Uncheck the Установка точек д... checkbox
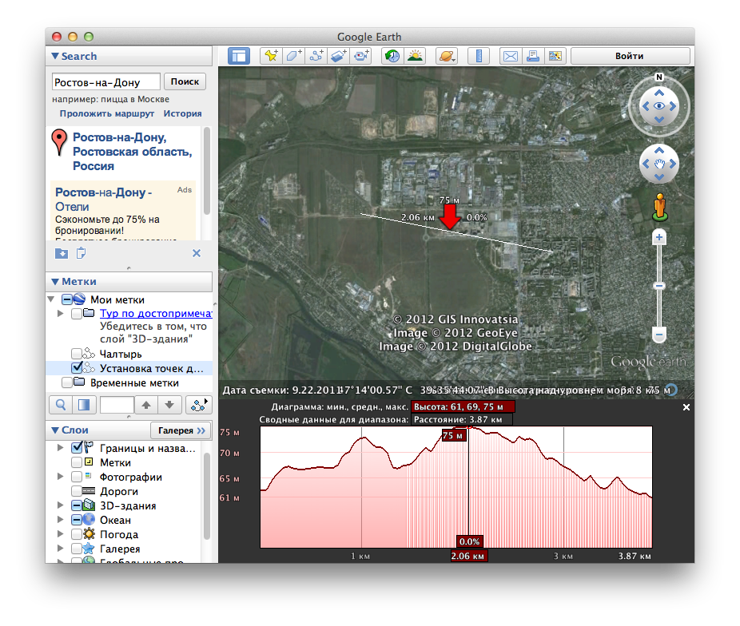The width and height of the screenshot is (740, 626). pyautogui.click(x=77, y=368)
